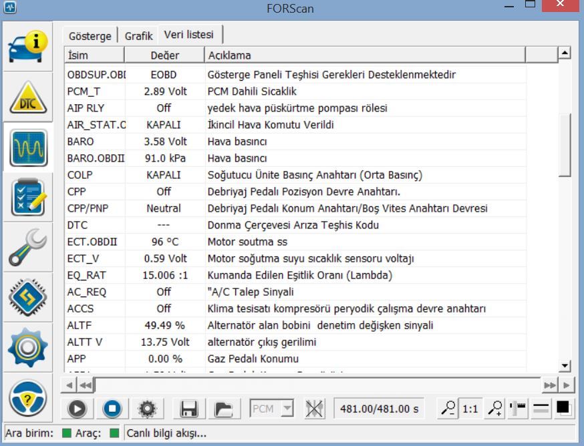Reset zoom to 1:1
The height and width of the screenshot is (446, 584).
[470, 409]
